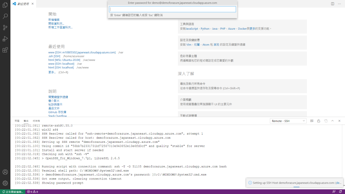Install Vim keymap link
345x194 pixels.
click(189, 44)
